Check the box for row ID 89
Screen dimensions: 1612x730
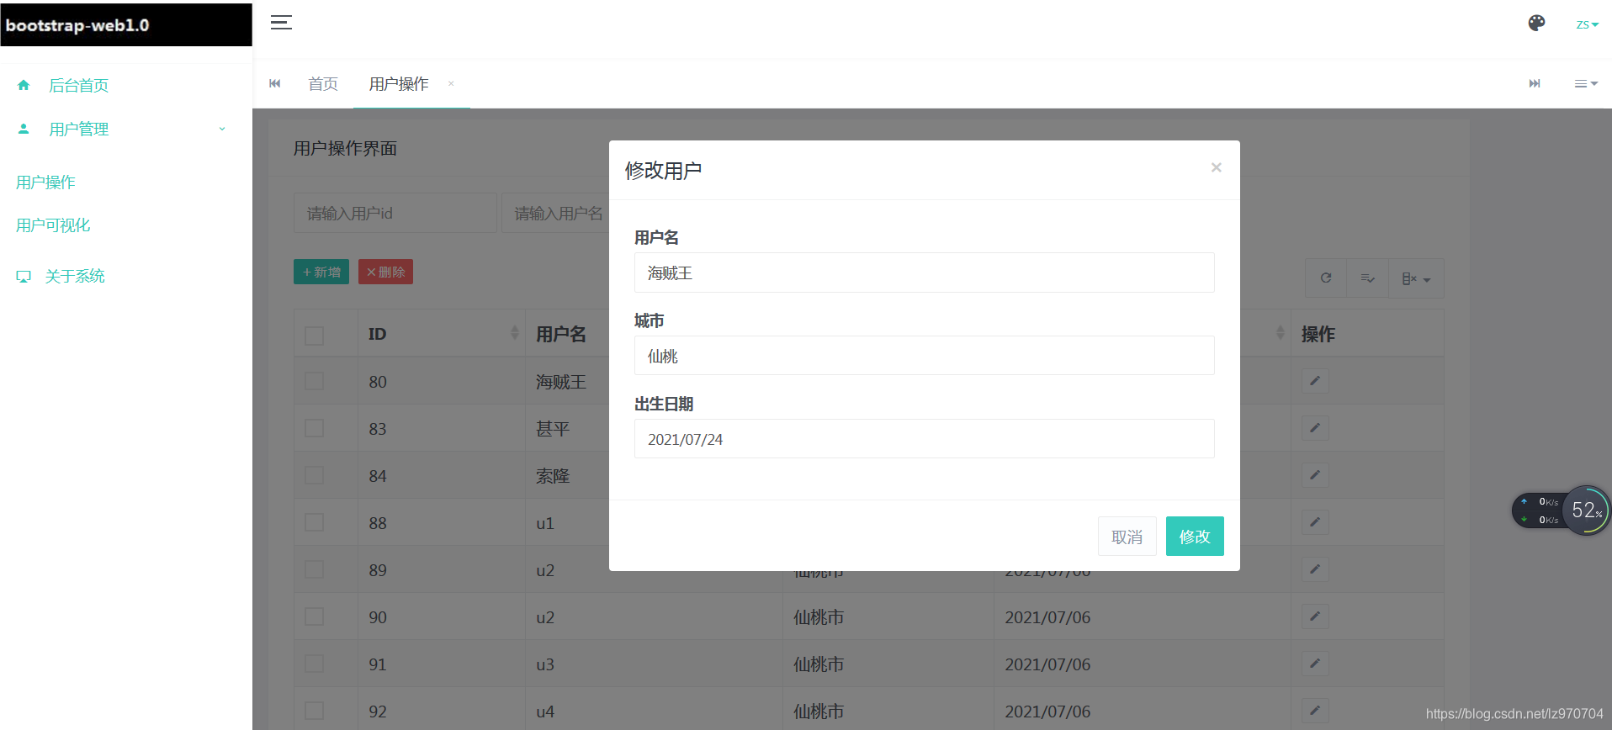click(315, 569)
